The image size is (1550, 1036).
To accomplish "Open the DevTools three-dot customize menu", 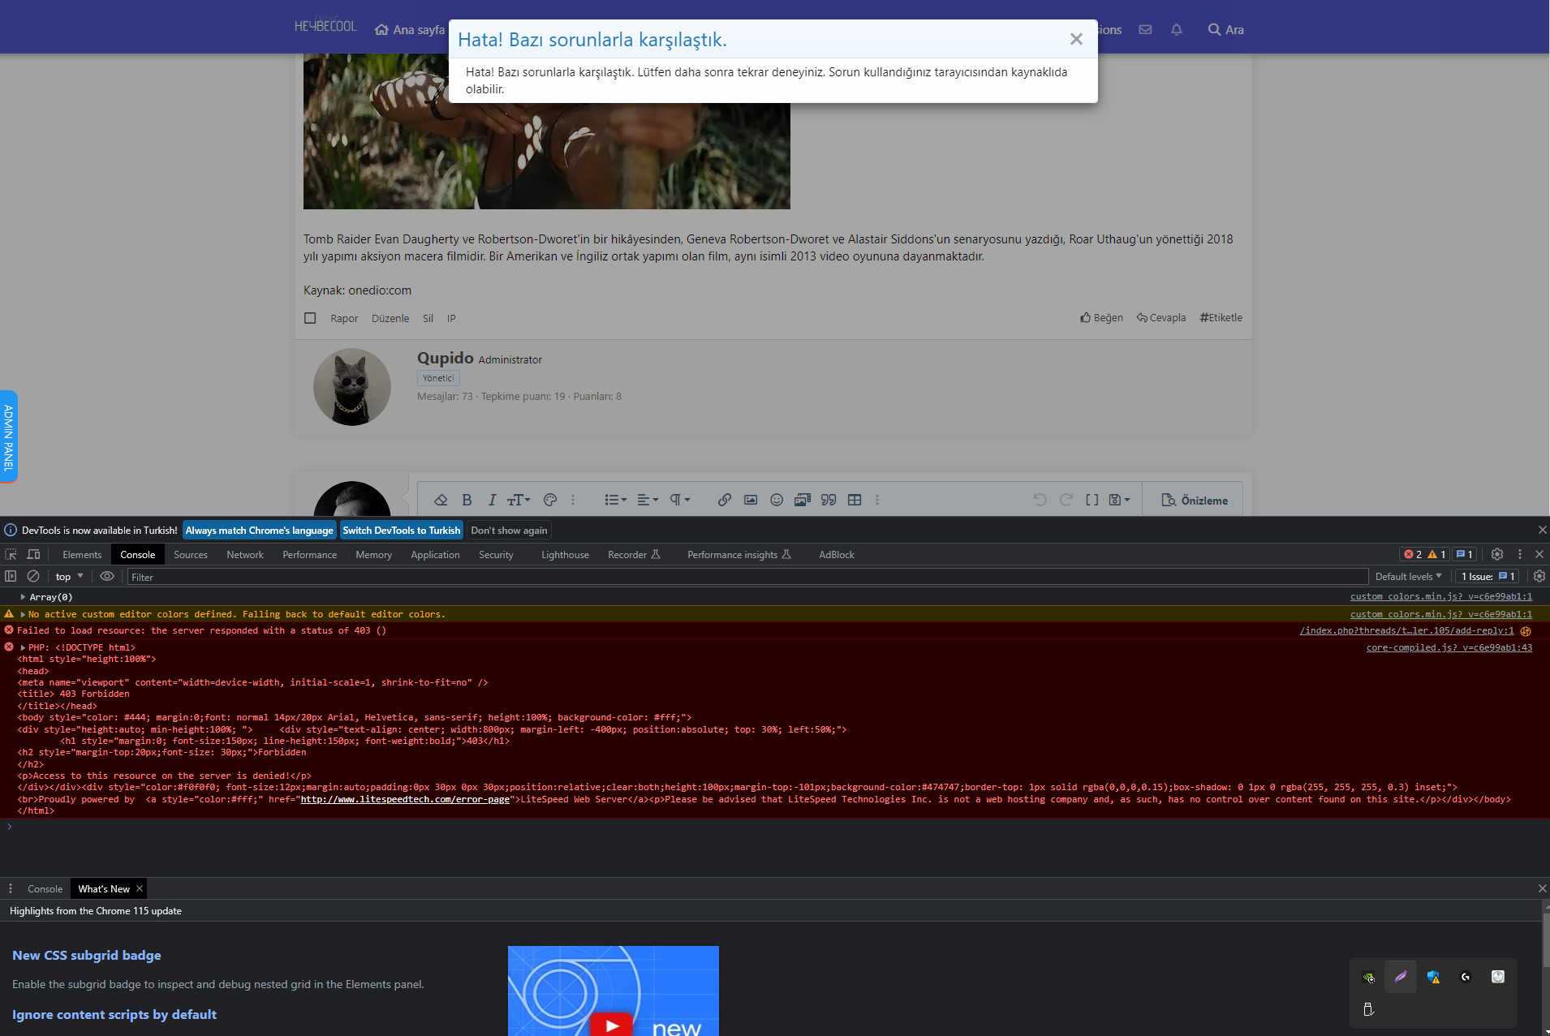I will [x=1520, y=554].
